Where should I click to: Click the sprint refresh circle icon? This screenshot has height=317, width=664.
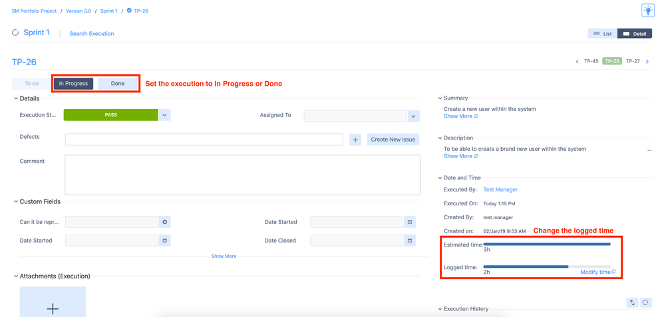(x=16, y=33)
